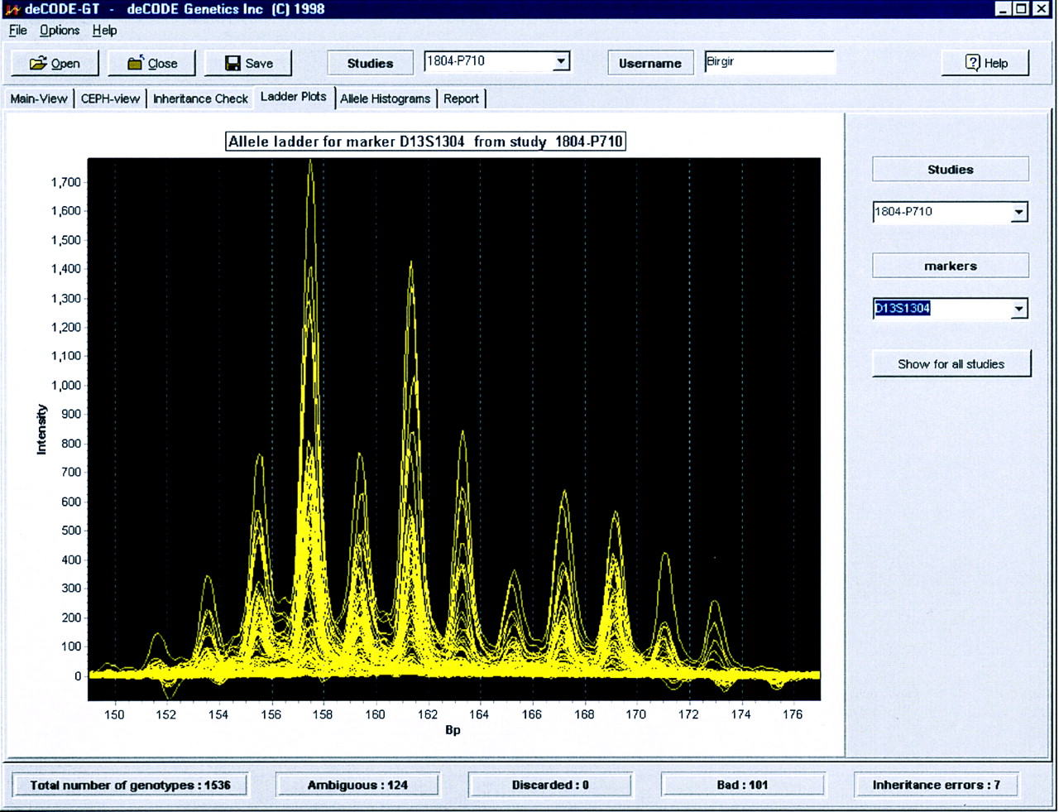Screen dimensions: 1059x812
Task: Click the Close folder button
Action: (152, 64)
